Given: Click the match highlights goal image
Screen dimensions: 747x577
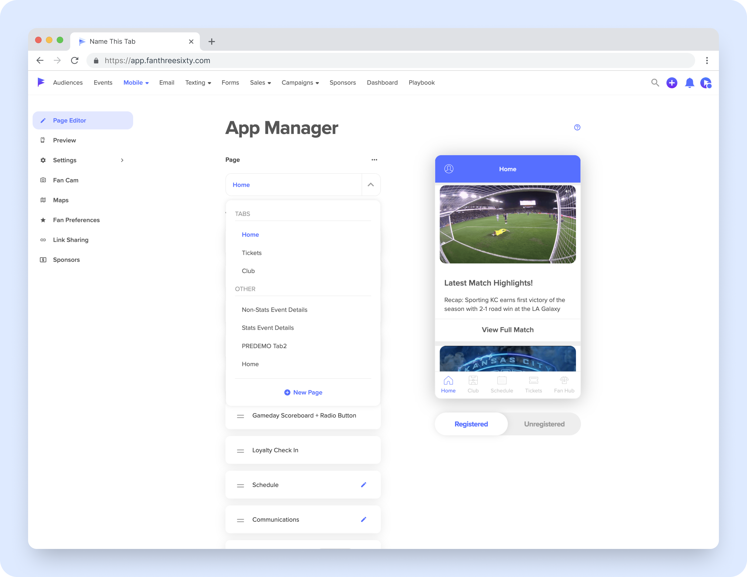Looking at the screenshot, I should pos(507,224).
